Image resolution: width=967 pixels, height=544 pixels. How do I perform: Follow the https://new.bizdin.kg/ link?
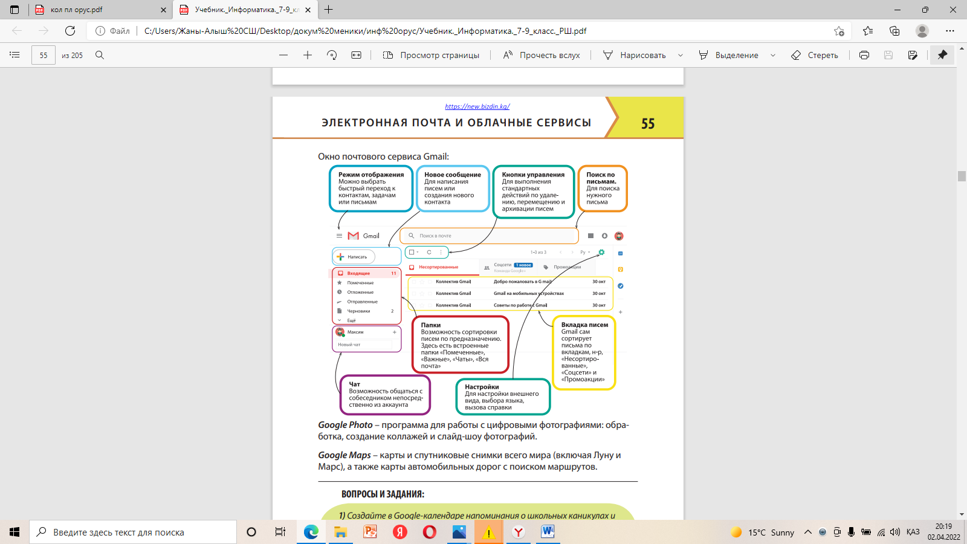click(x=477, y=106)
